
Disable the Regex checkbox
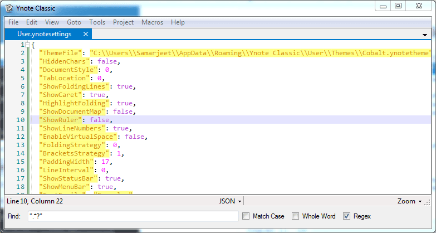tap(346, 216)
